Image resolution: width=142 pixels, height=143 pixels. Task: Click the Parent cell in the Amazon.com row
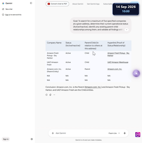click(x=87, y=69)
